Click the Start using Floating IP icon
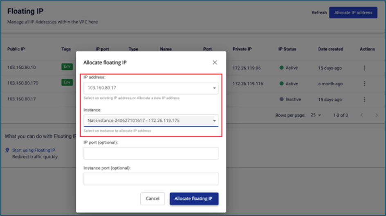Viewport: 386px width, 216px height. click(7, 150)
